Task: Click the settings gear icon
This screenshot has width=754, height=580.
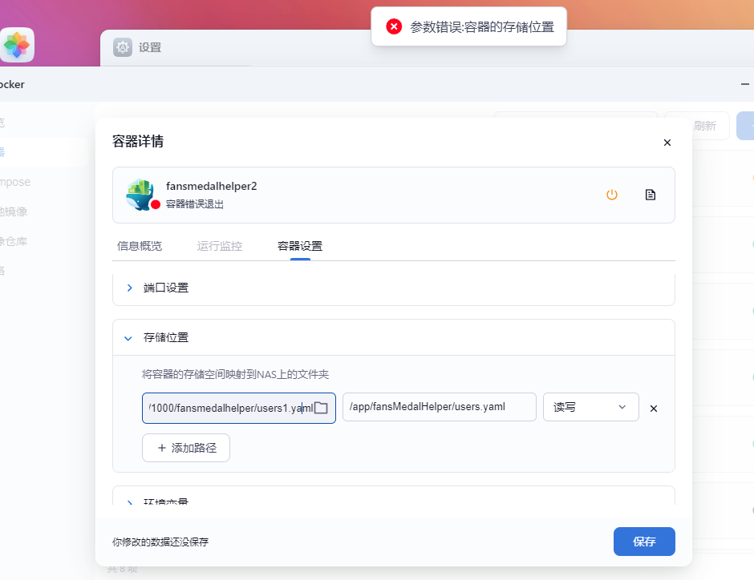Action: (123, 47)
